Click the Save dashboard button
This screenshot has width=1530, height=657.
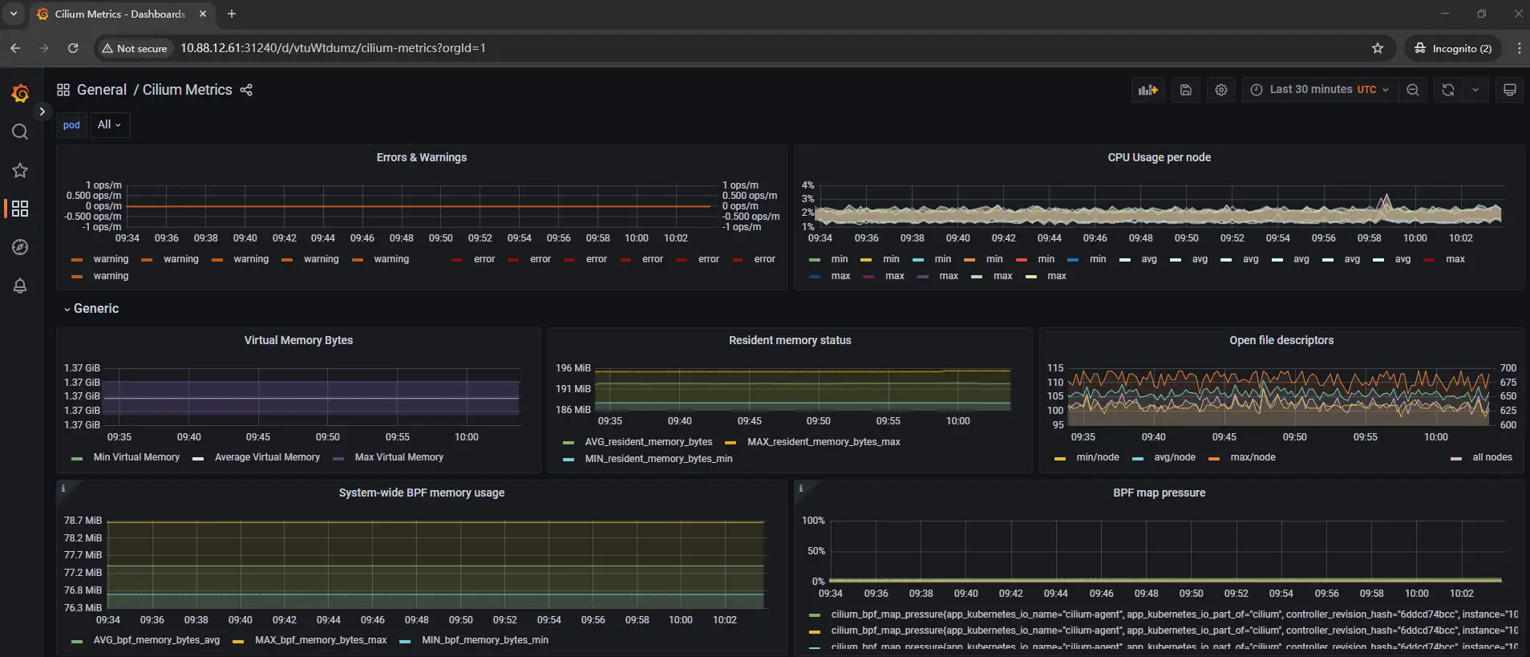[x=1185, y=90]
